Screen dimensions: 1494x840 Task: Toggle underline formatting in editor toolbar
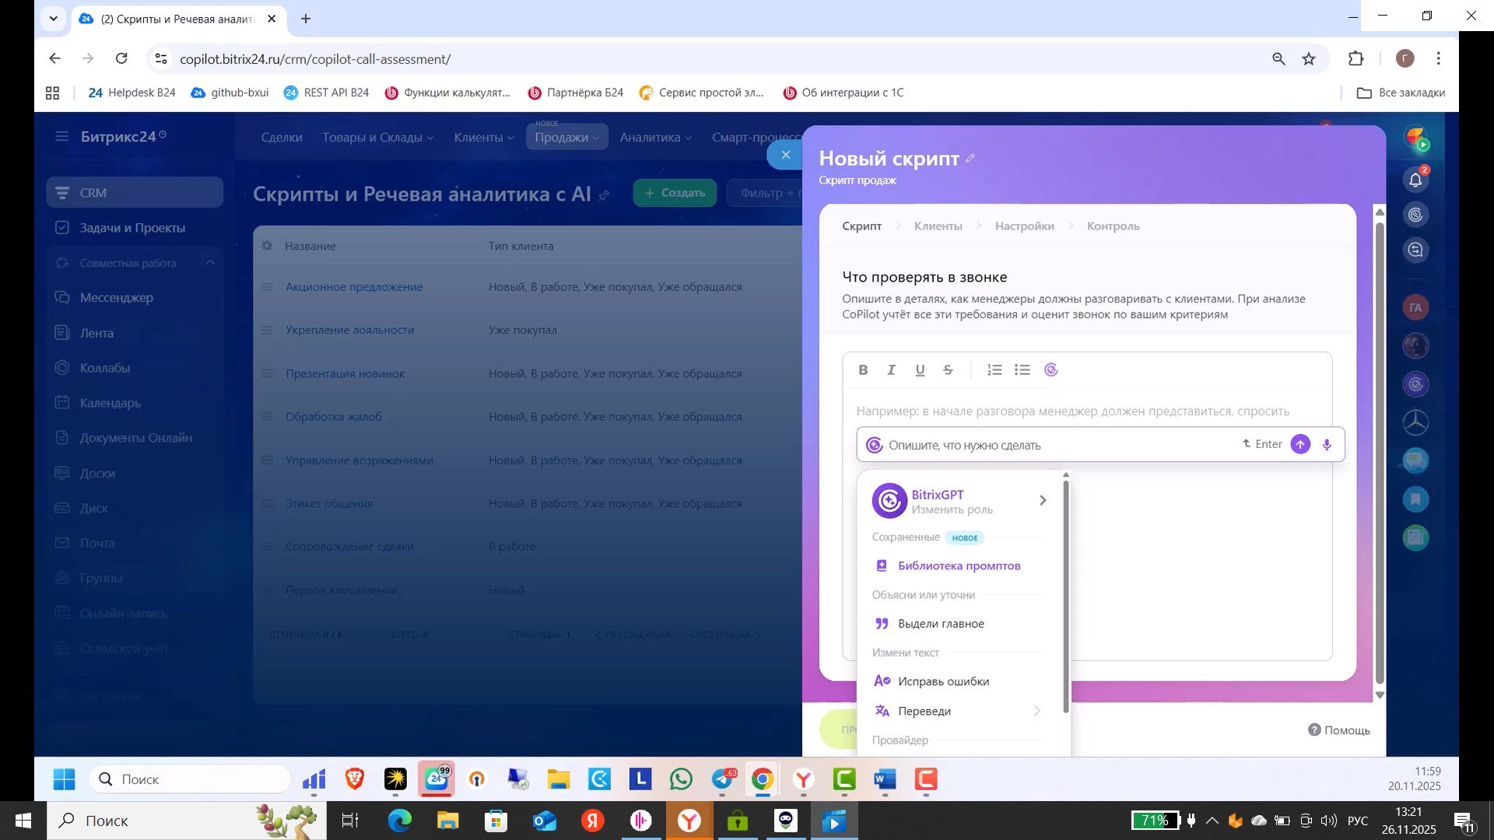click(920, 370)
